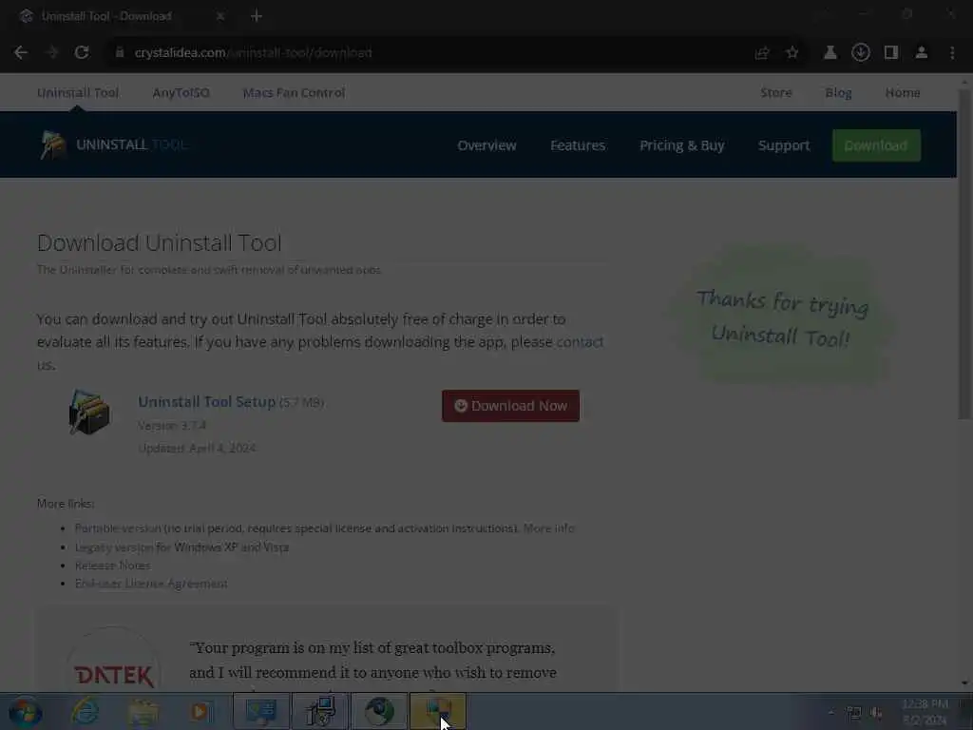
Task: Show hidden system tray icons
Action: click(x=830, y=713)
